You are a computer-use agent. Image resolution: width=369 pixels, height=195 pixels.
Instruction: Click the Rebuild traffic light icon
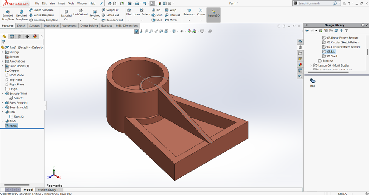160,3
